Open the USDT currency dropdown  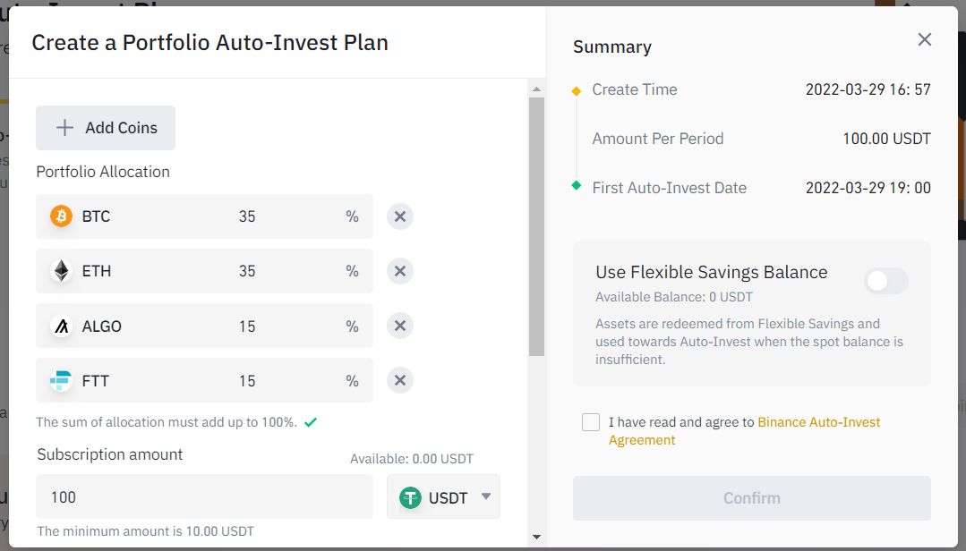tap(443, 497)
